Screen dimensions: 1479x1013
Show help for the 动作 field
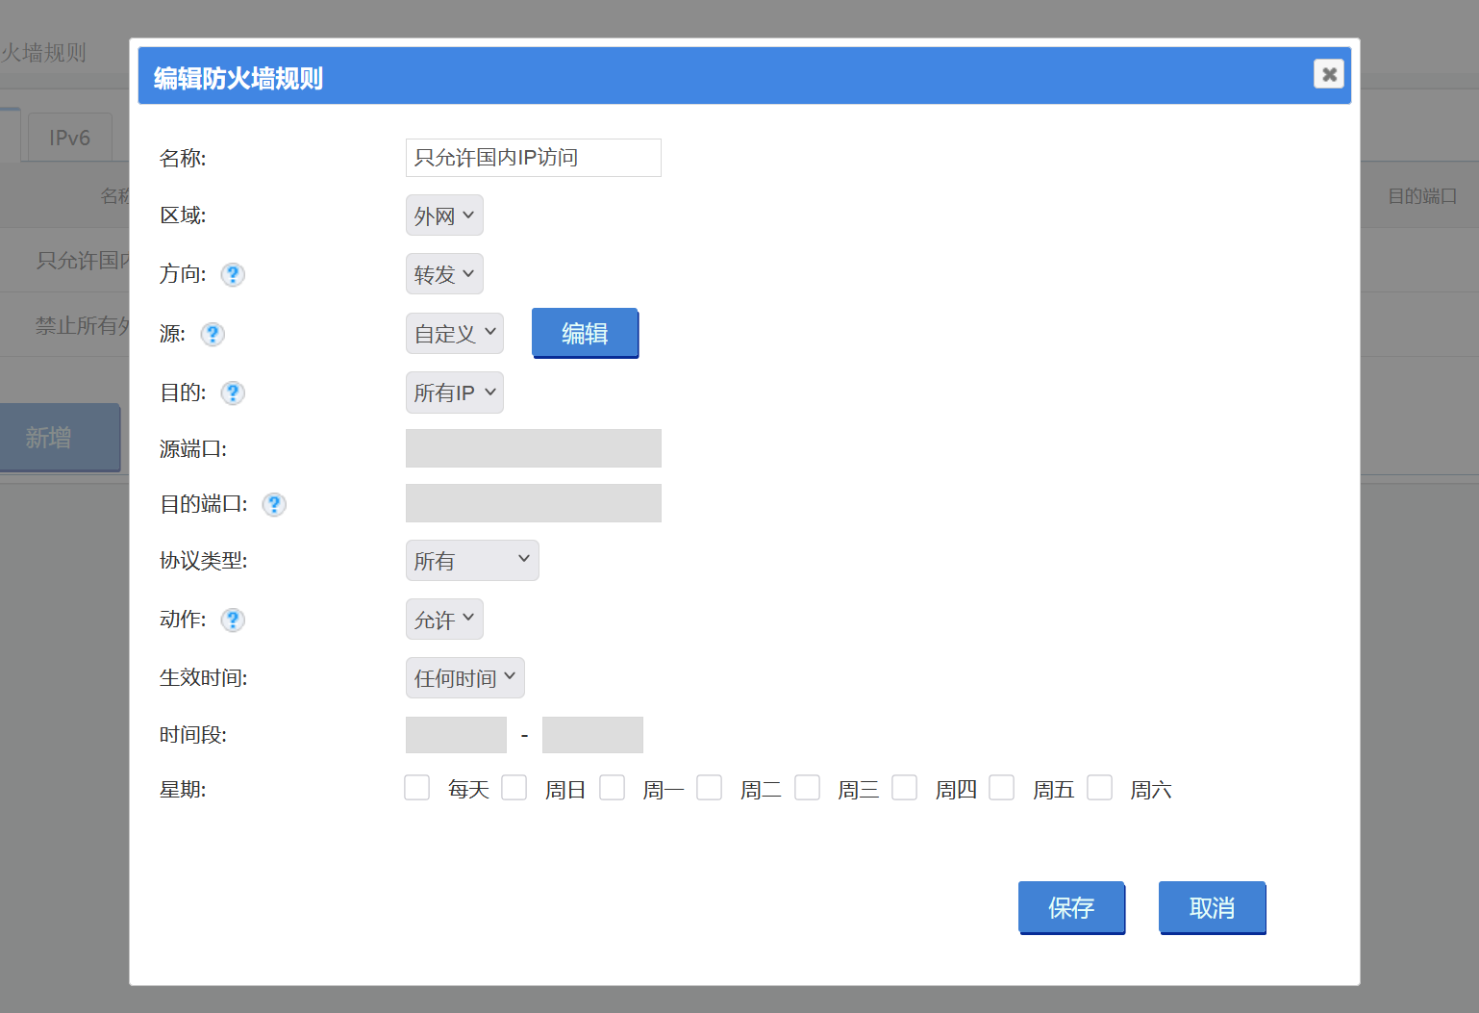pyautogui.click(x=233, y=620)
